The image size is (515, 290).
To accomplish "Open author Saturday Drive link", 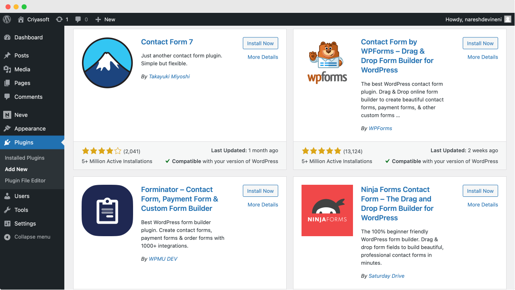I will pyautogui.click(x=386, y=276).
